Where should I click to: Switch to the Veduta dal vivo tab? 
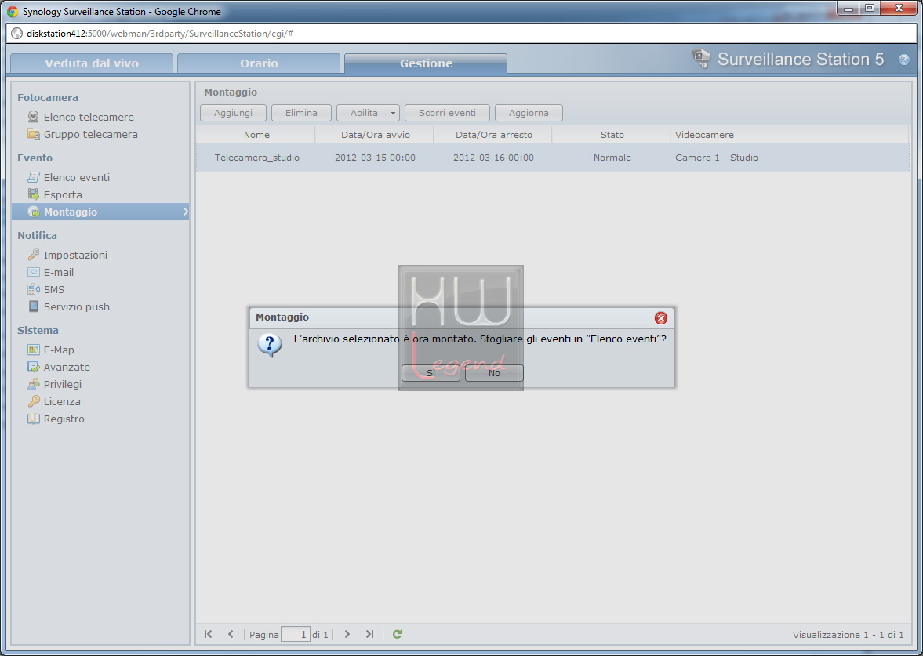tap(92, 63)
